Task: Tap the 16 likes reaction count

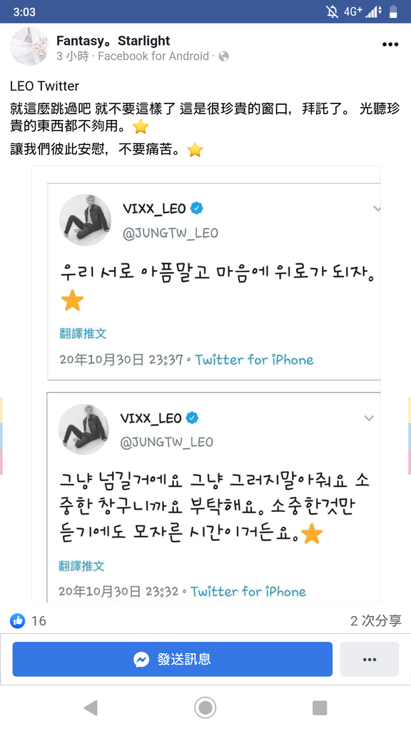Action: point(39,620)
